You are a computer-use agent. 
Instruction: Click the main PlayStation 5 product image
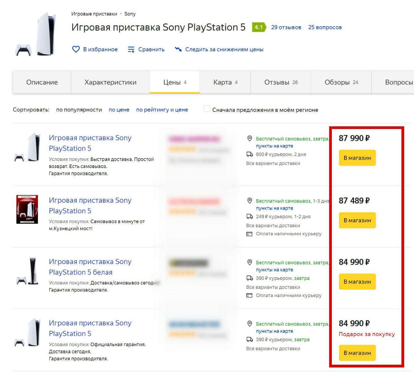tap(36, 34)
